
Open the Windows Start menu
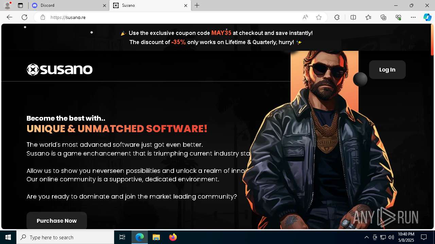(8, 237)
